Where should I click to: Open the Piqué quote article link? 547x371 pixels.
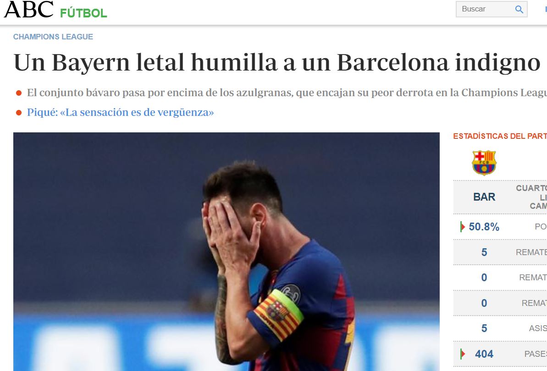pos(120,112)
